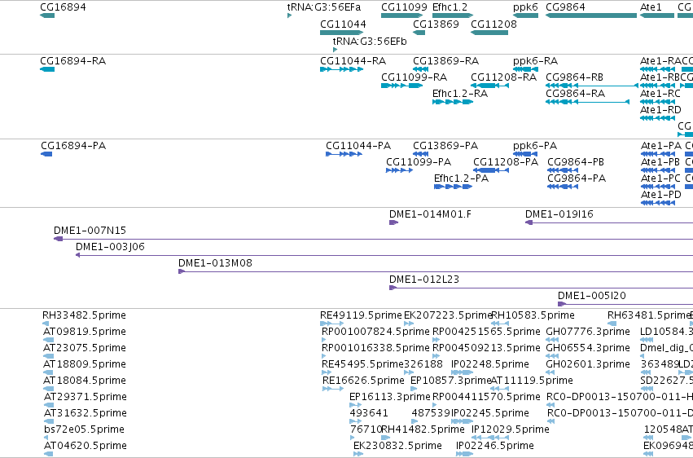Open the CG11099 gene label
This screenshot has height=458, width=693.
(404, 7)
